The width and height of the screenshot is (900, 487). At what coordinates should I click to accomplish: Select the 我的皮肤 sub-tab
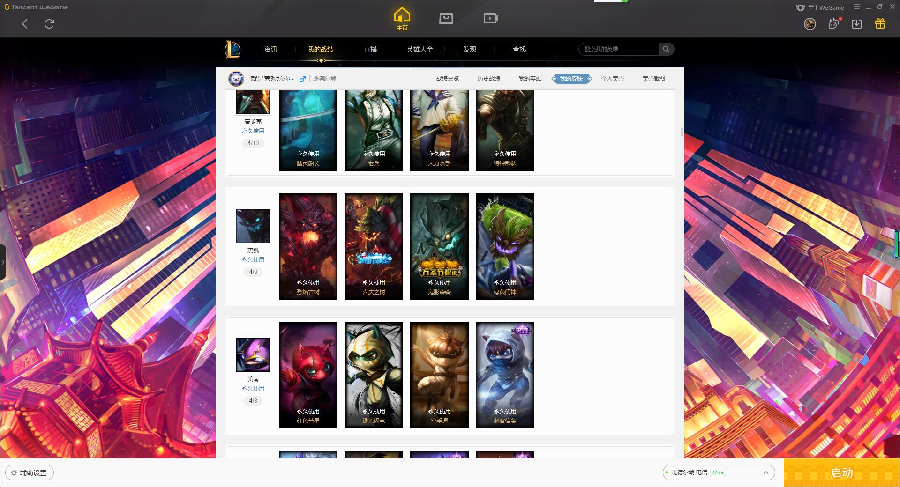point(571,79)
